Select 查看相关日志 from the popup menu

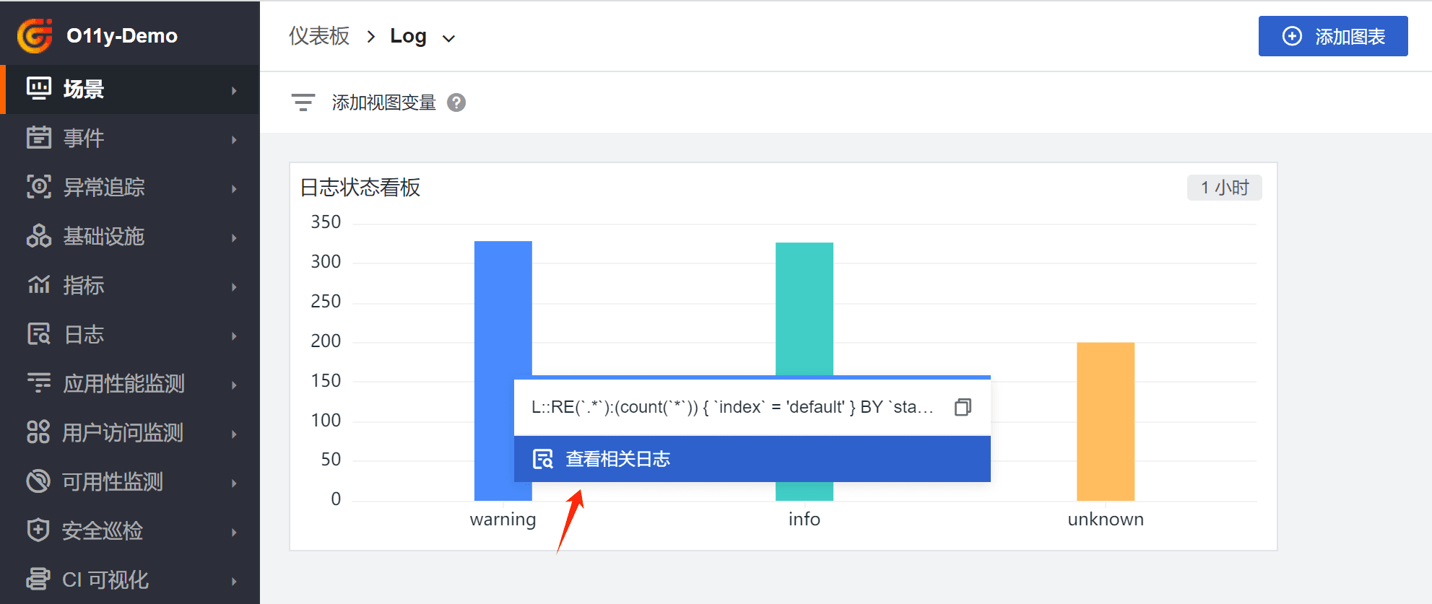coord(617,459)
